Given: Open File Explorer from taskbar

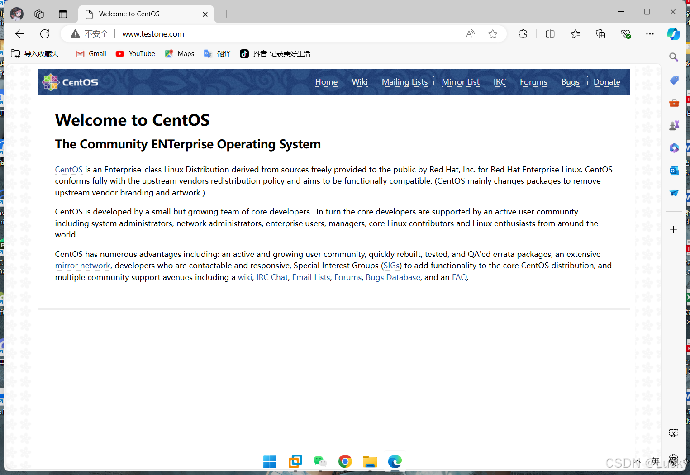Looking at the screenshot, I should point(370,461).
